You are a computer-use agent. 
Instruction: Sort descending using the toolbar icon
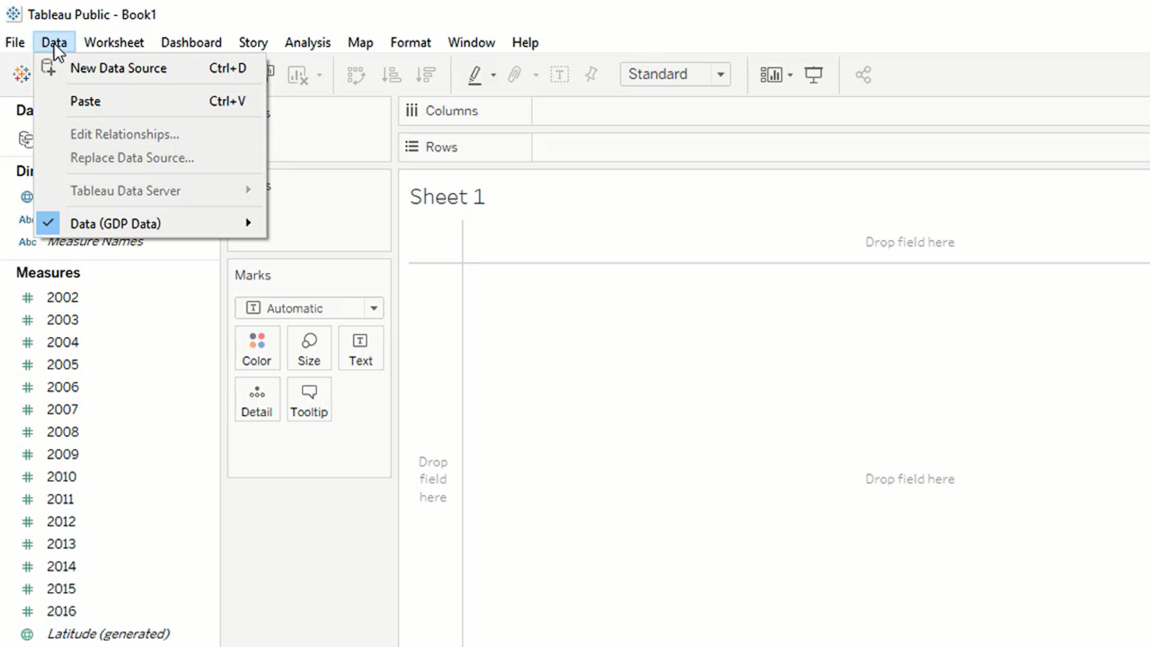(x=426, y=75)
